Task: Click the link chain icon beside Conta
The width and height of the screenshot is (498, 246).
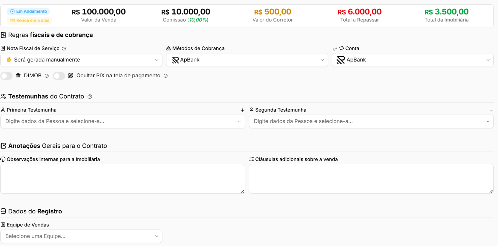Action: point(335,48)
